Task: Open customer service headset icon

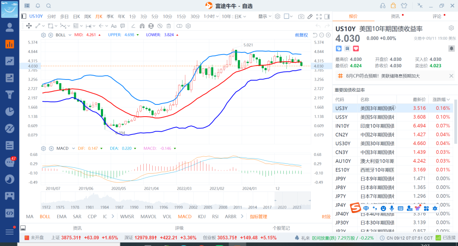Action: tap(383, 6)
